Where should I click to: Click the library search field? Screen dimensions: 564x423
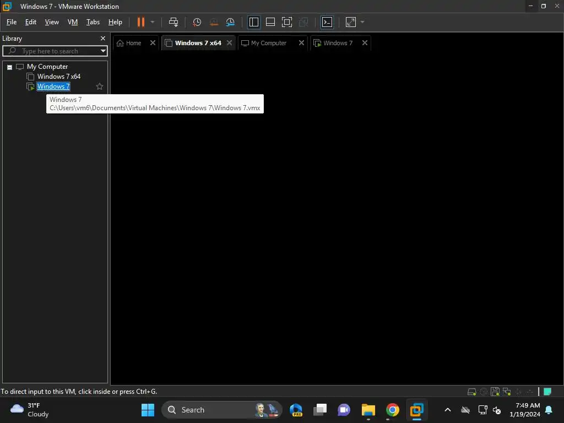click(x=54, y=51)
